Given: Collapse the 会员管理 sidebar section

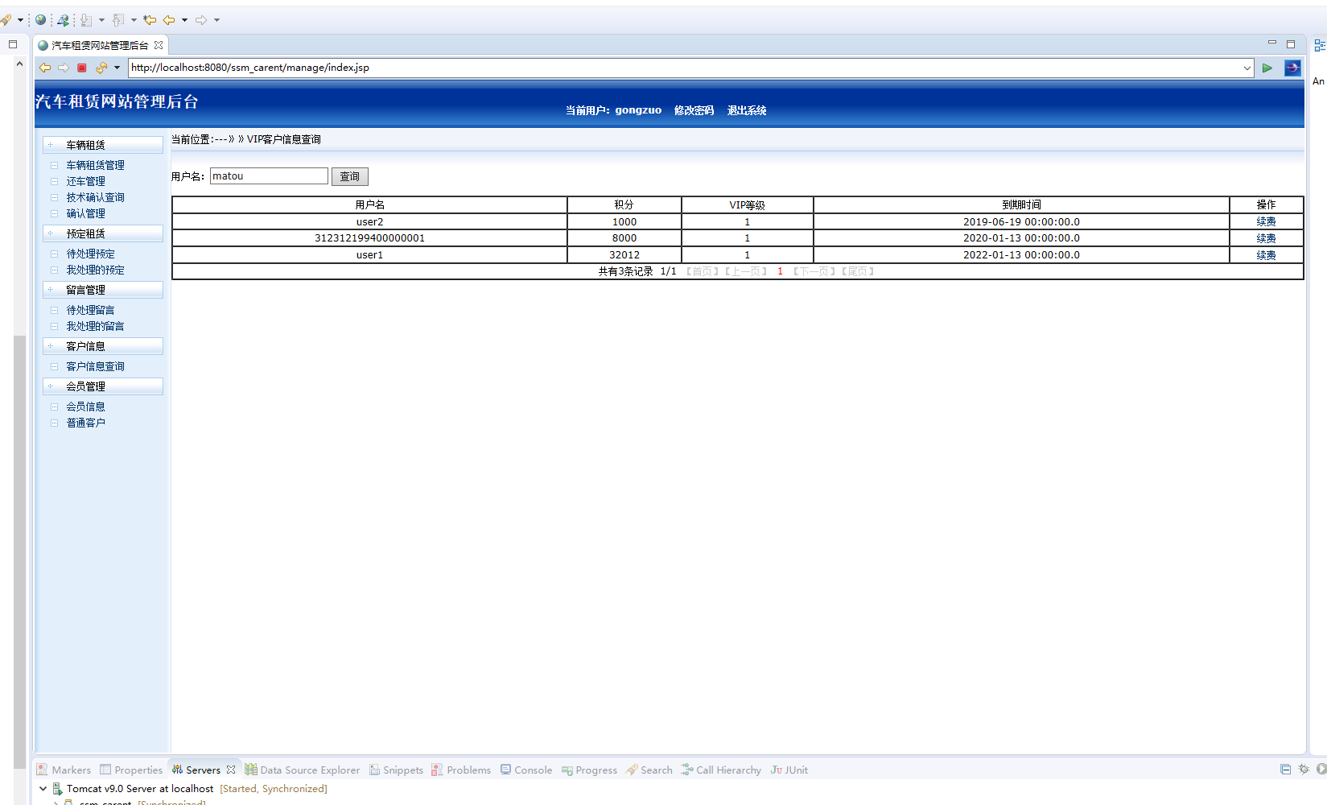Looking at the screenshot, I should [x=103, y=386].
